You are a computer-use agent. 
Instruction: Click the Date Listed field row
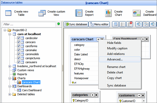(85, 54)
